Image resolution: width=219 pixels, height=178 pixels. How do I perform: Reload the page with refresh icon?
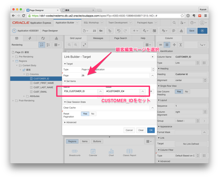click(x=24, y=16)
